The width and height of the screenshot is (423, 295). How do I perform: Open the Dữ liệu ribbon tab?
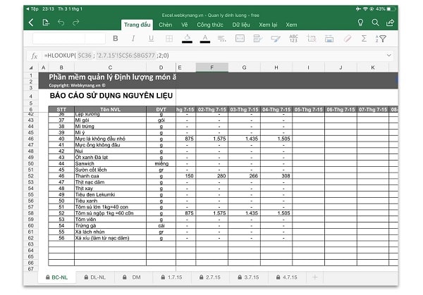pyautogui.click(x=241, y=25)
